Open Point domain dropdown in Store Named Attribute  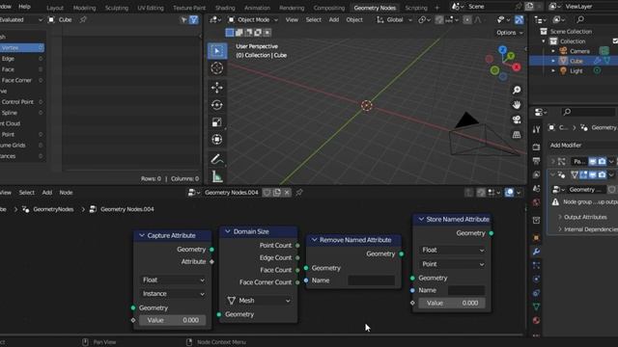pyautogui.click(x=453, y=264)
